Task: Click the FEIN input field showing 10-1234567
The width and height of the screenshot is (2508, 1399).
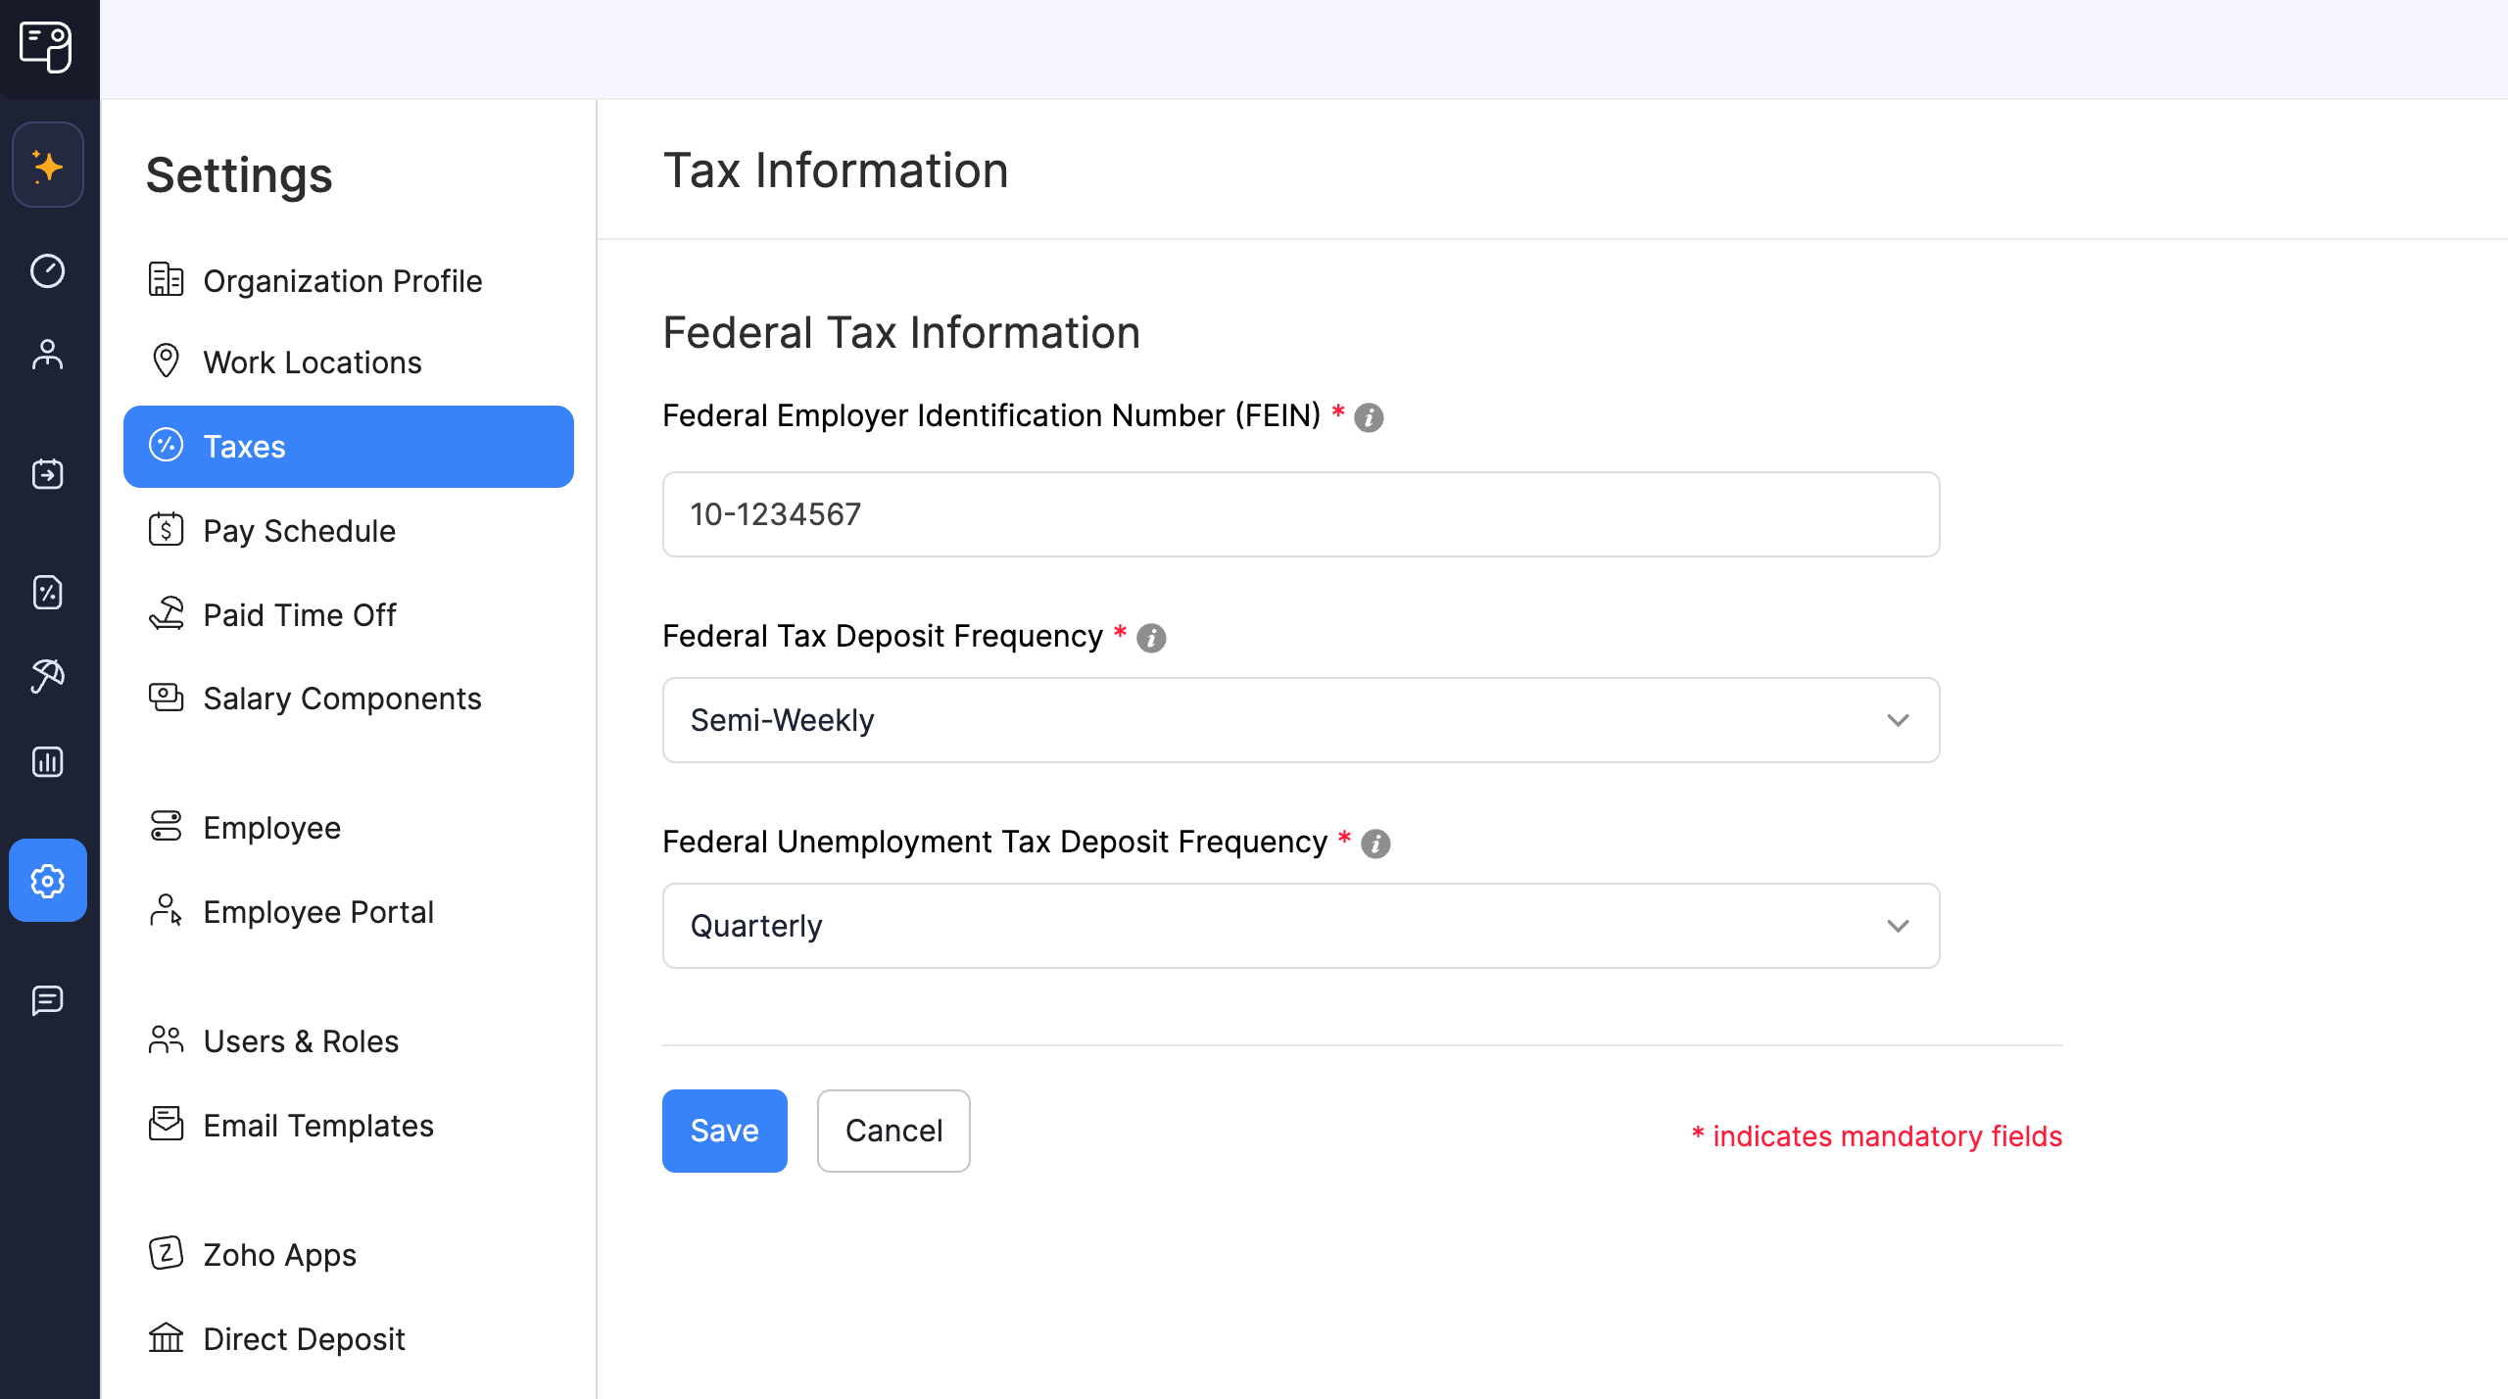Action: [1299, 513]
